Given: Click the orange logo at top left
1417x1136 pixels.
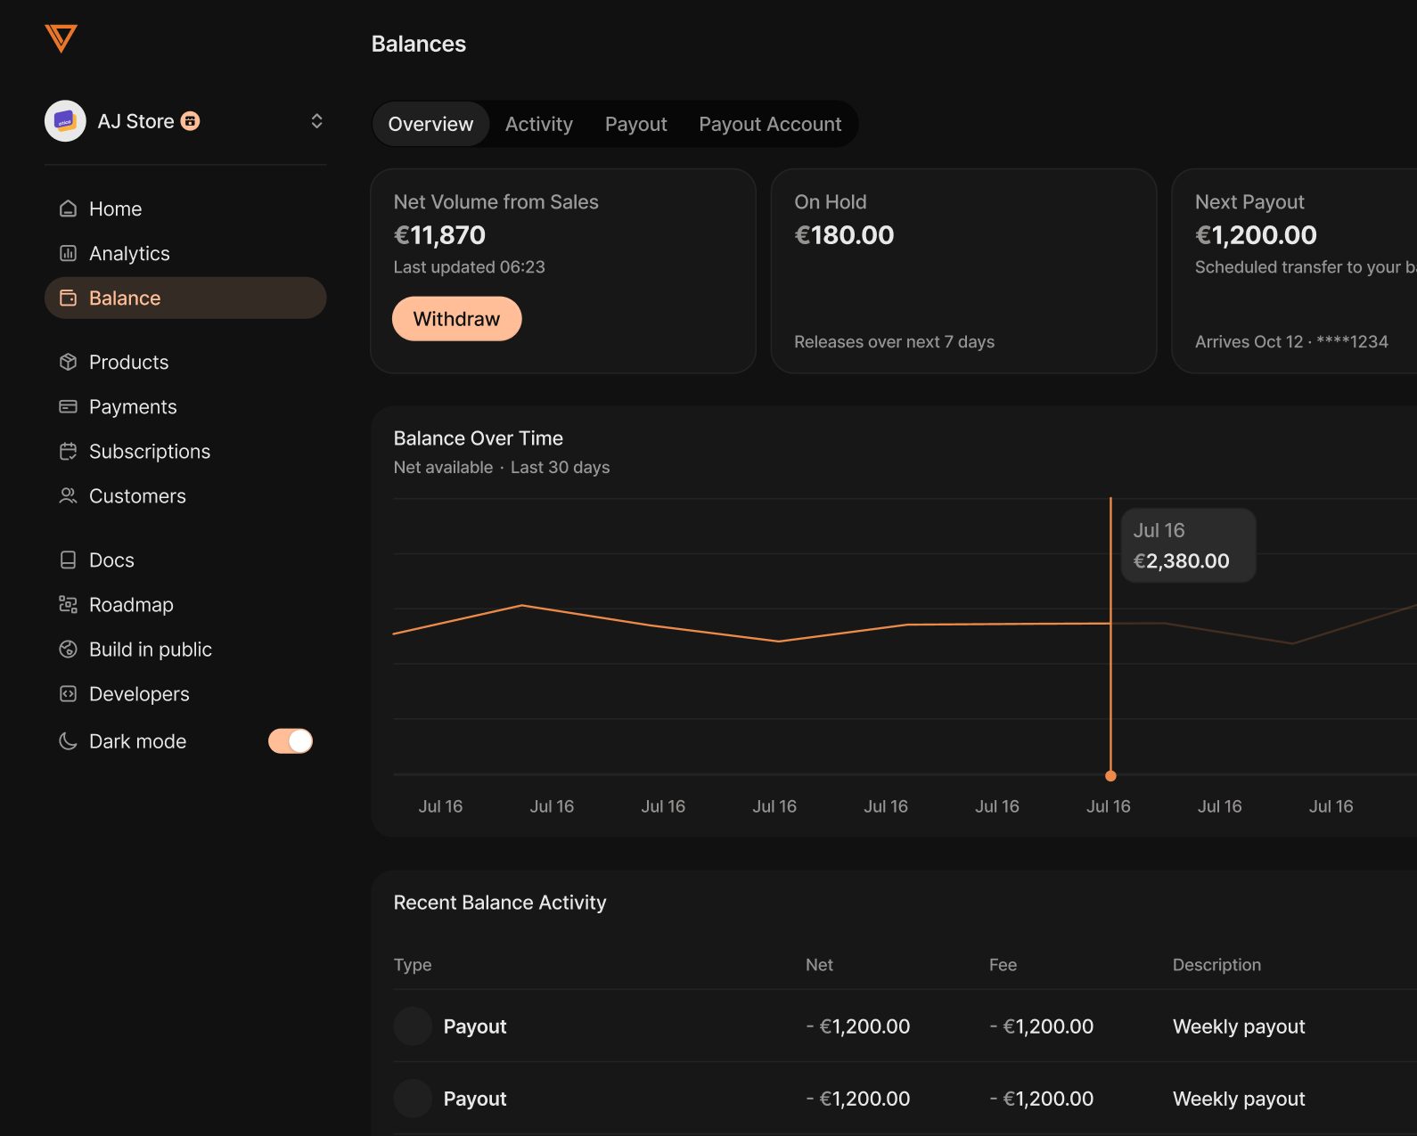Looking at the screenshot, I should pyautogui.click(x=61, y=38).
